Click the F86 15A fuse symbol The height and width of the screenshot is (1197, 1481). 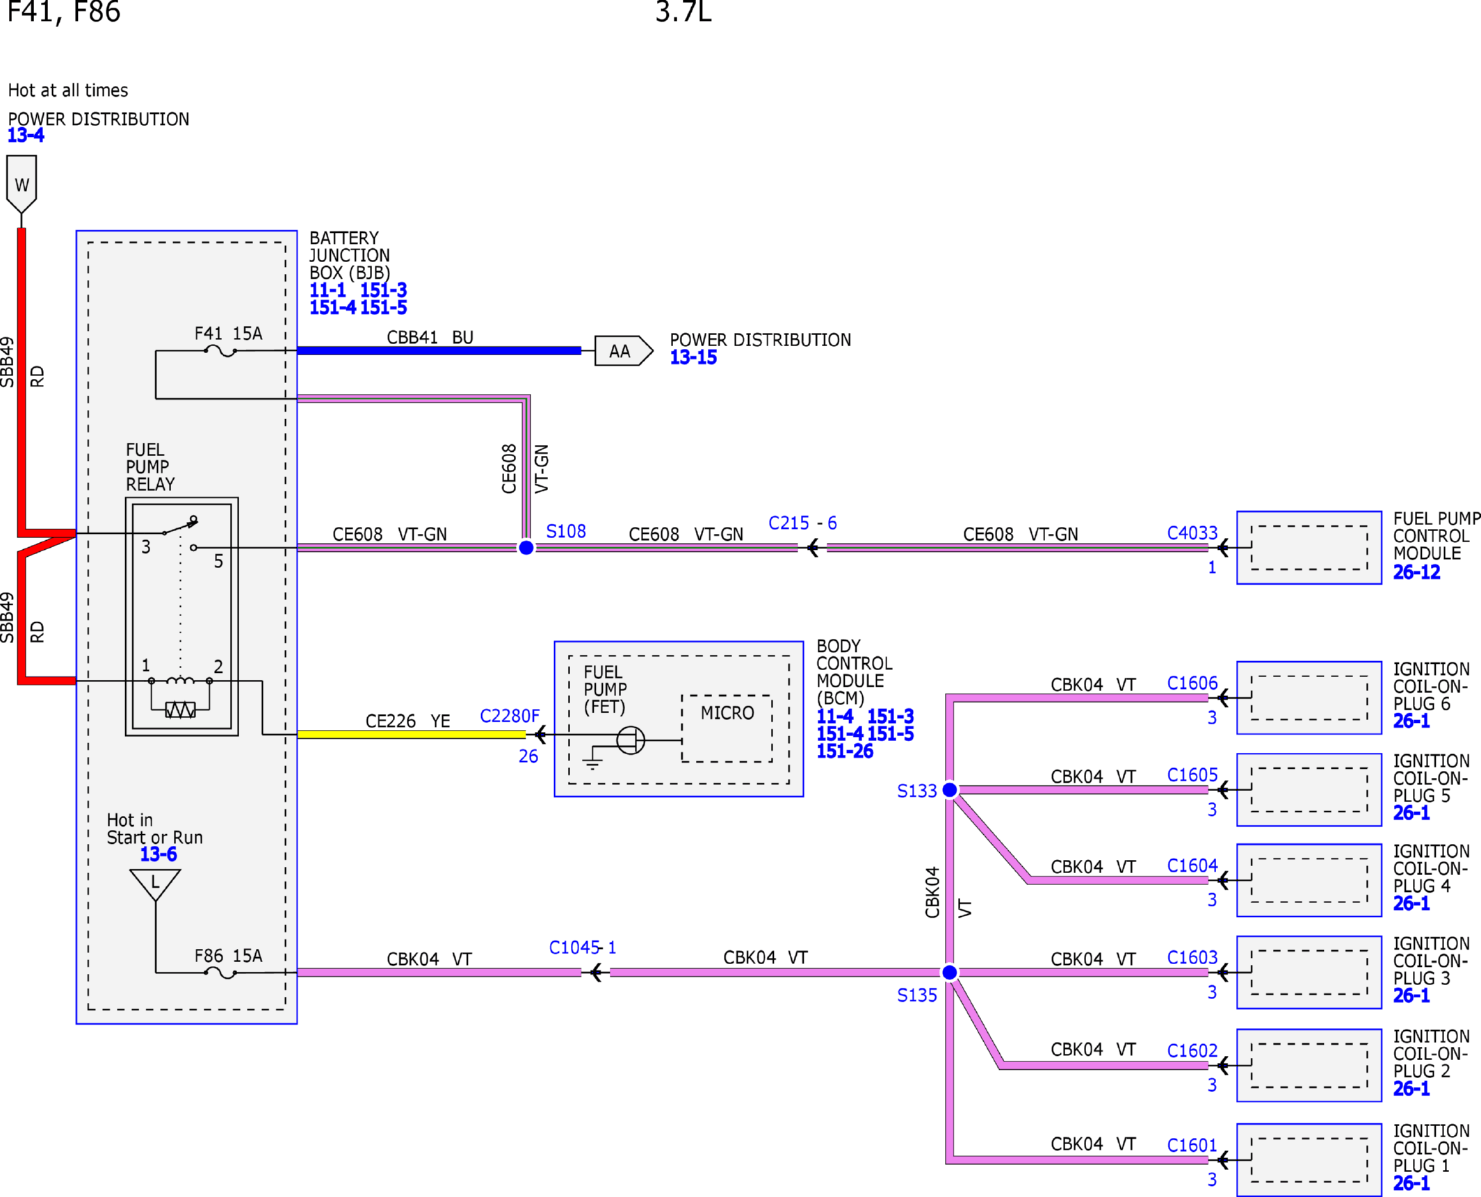(221, 972)
